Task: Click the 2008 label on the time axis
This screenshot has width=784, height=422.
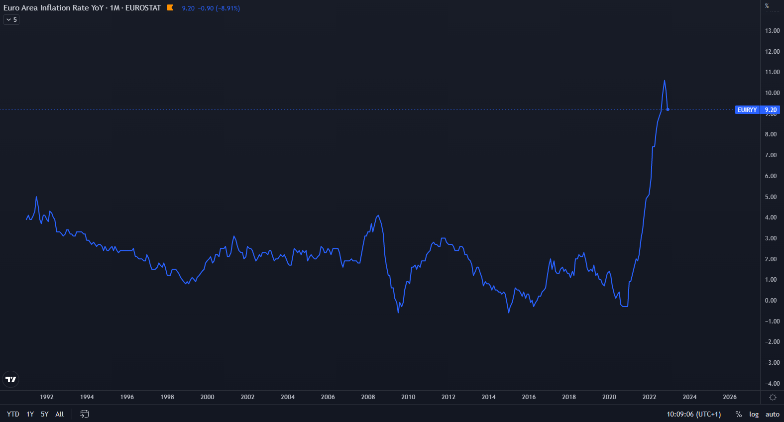Action: (x=368, y=397)
